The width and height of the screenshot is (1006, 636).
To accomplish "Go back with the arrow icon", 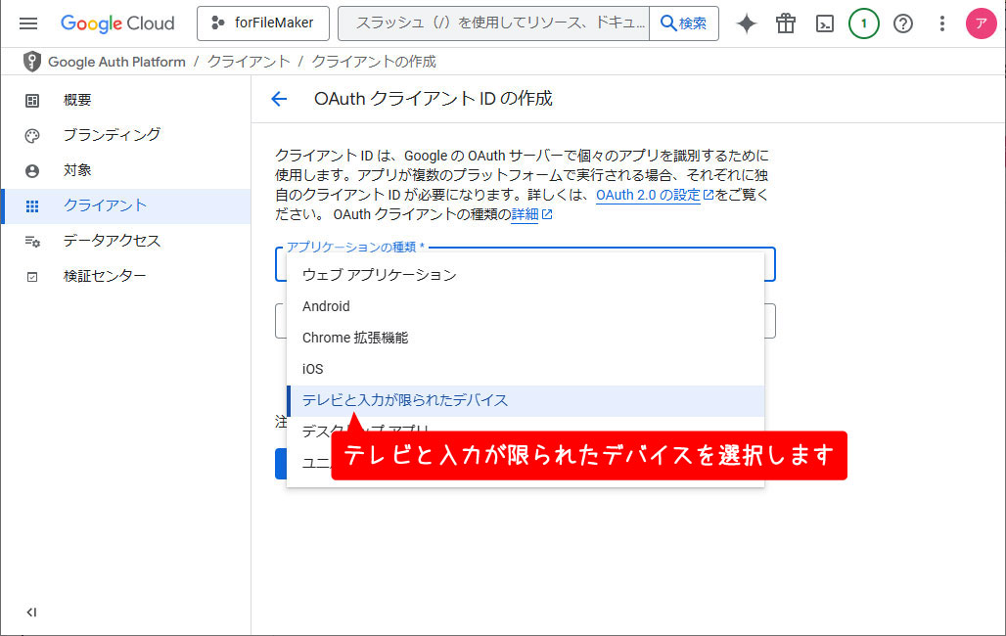I will tap(279, 99).
